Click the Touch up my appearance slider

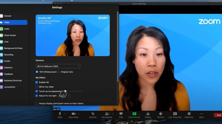pyautogui.click(x=72, y=91)
